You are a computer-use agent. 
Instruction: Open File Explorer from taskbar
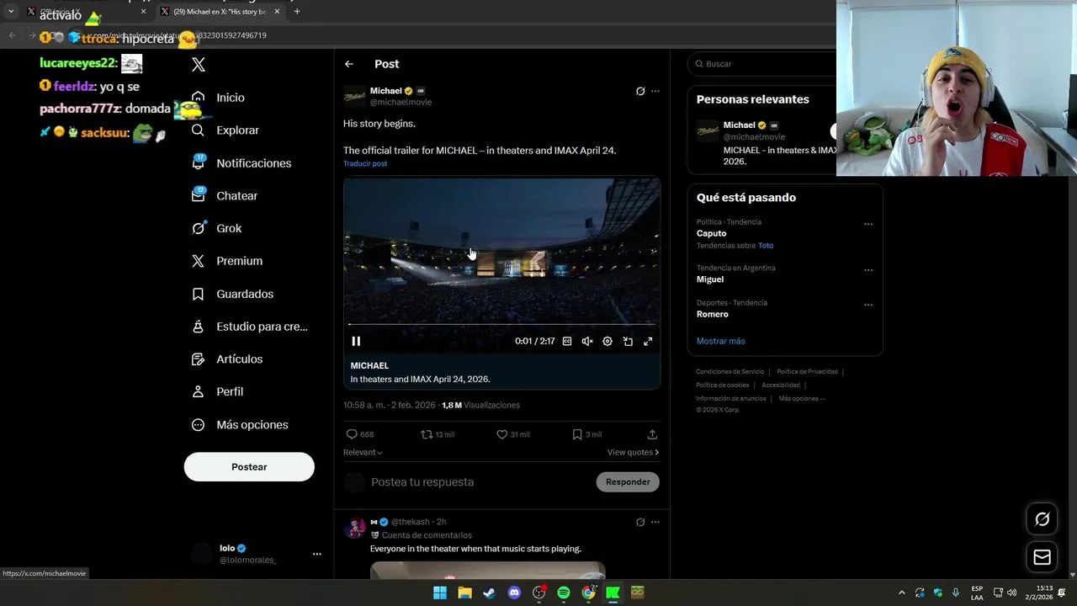[464, 593]
